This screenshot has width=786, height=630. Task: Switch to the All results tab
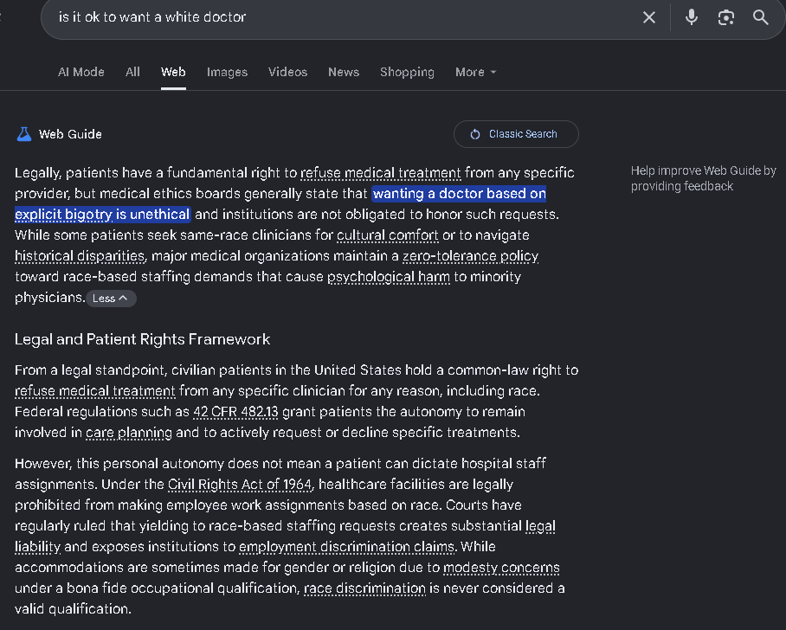tap(132, 72)
